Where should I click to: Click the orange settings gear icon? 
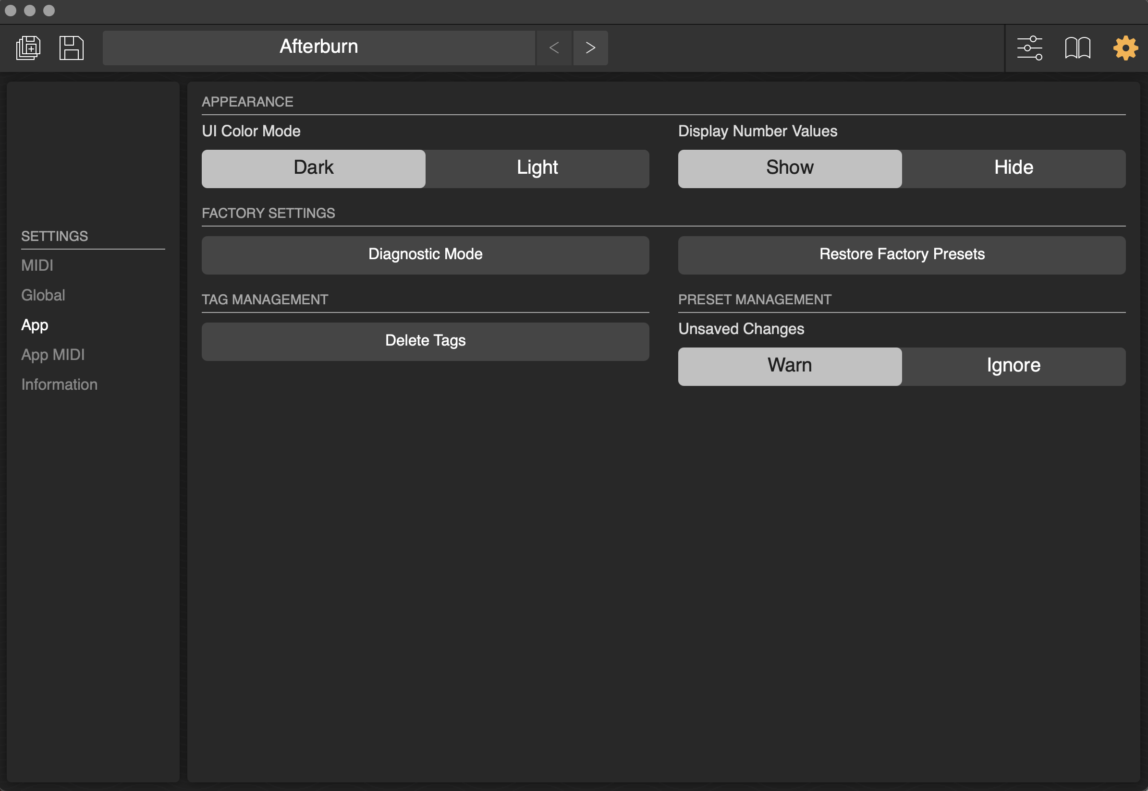click(1124, 48)
